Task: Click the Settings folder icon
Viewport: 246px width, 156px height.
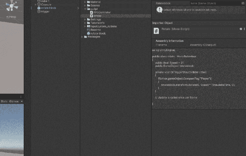Action: click(x=88, y=19)
